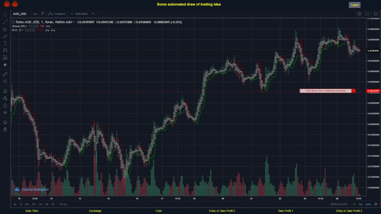
Task: Set time range to 5d
Action: click(x=47, y=204)
